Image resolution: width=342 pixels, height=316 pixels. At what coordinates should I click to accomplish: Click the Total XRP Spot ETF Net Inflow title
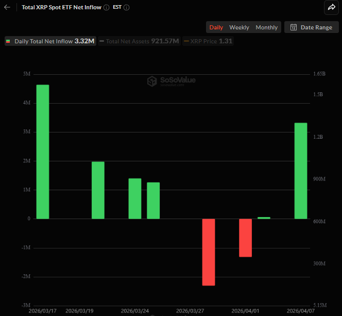coord(61,7)
